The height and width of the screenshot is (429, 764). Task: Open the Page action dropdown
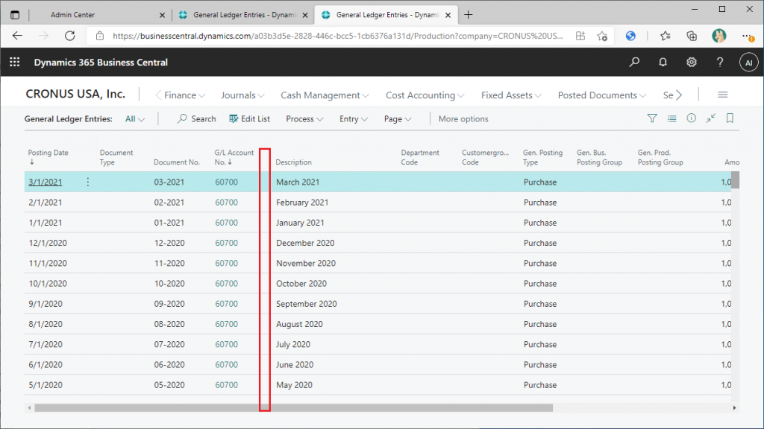(x=398, y=118)
